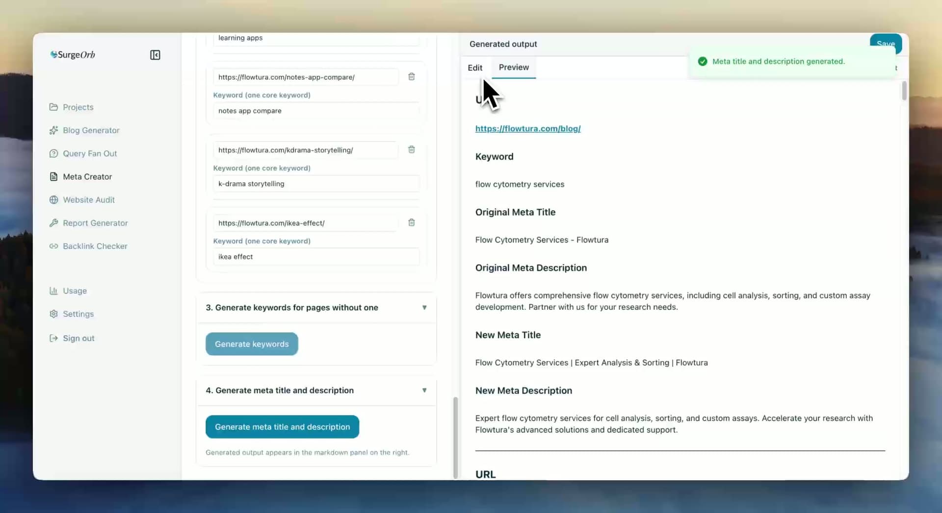Collapse the Generate keywords section

point(425,307)
